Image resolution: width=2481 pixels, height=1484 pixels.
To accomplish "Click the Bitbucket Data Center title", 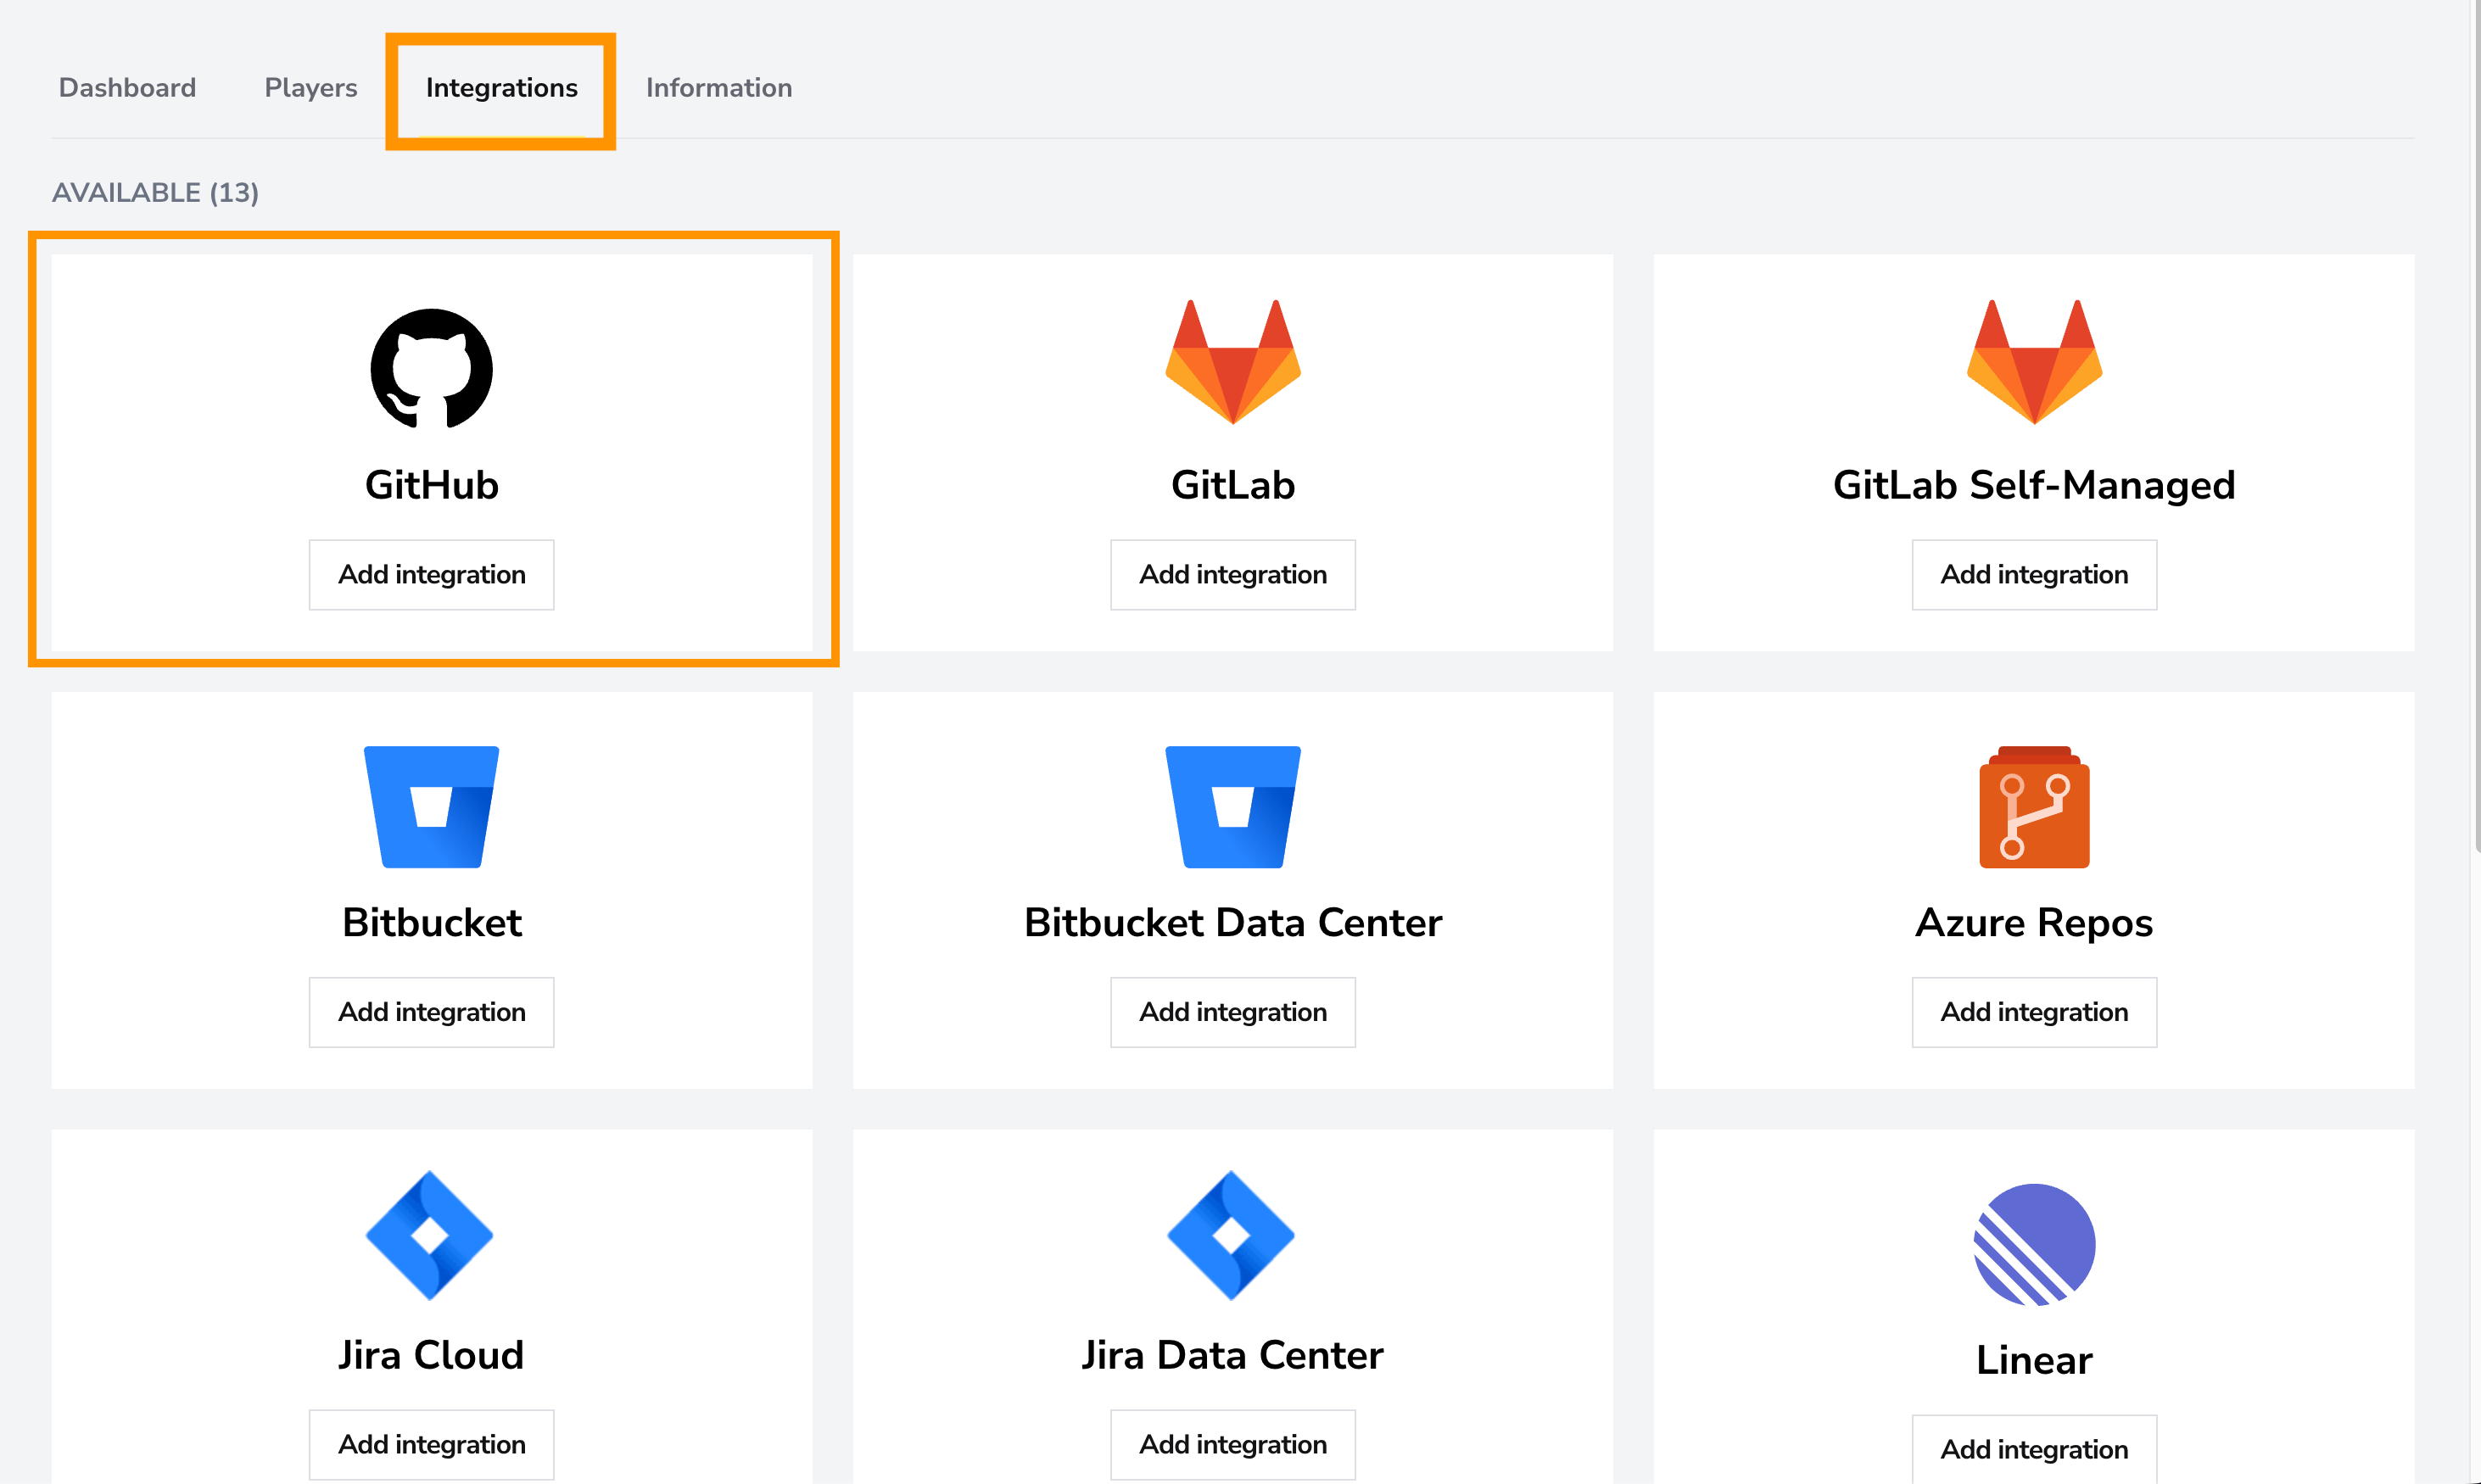I will point(1233,922).
